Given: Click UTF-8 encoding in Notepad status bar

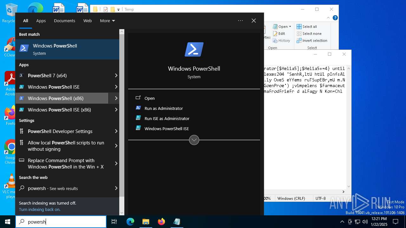Looking at the screenshot, I should click(321, 198).
